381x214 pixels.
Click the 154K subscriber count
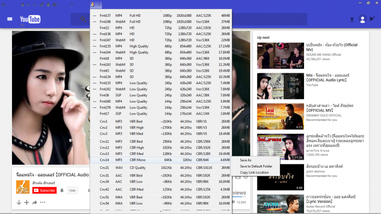72,190
